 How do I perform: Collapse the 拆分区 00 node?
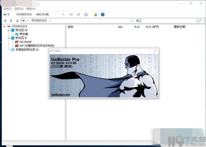click(9, 30)
